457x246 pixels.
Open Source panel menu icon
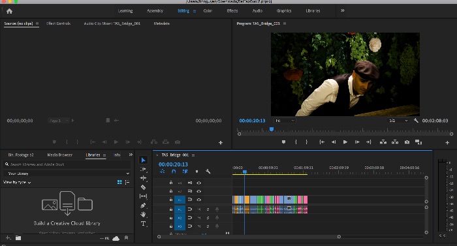[37, 23]
